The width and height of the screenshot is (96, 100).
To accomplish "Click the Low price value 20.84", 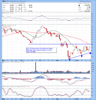I will pos(12,9).
